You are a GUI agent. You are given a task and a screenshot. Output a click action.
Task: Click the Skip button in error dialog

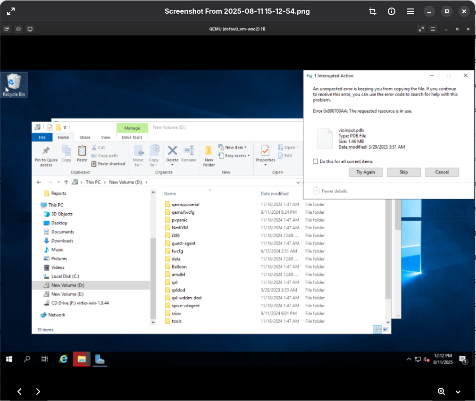pyautogui.click(x=404, y=172)
